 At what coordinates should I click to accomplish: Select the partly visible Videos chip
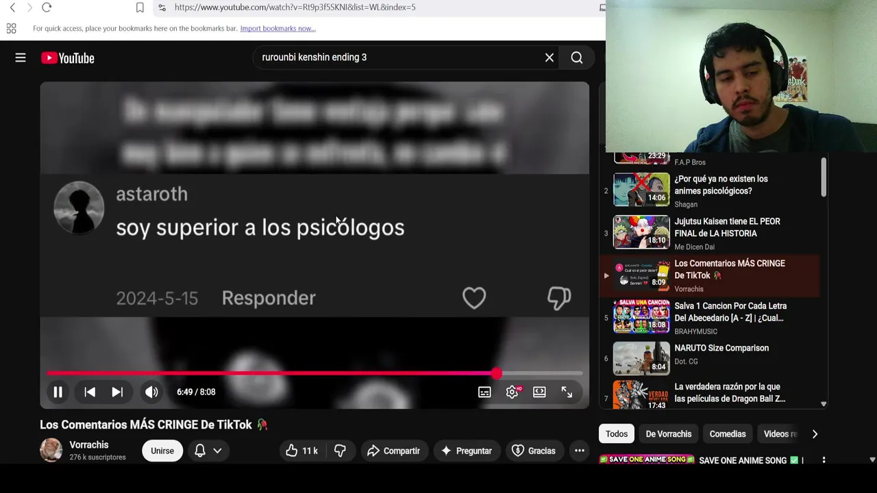tap(780, 433)
